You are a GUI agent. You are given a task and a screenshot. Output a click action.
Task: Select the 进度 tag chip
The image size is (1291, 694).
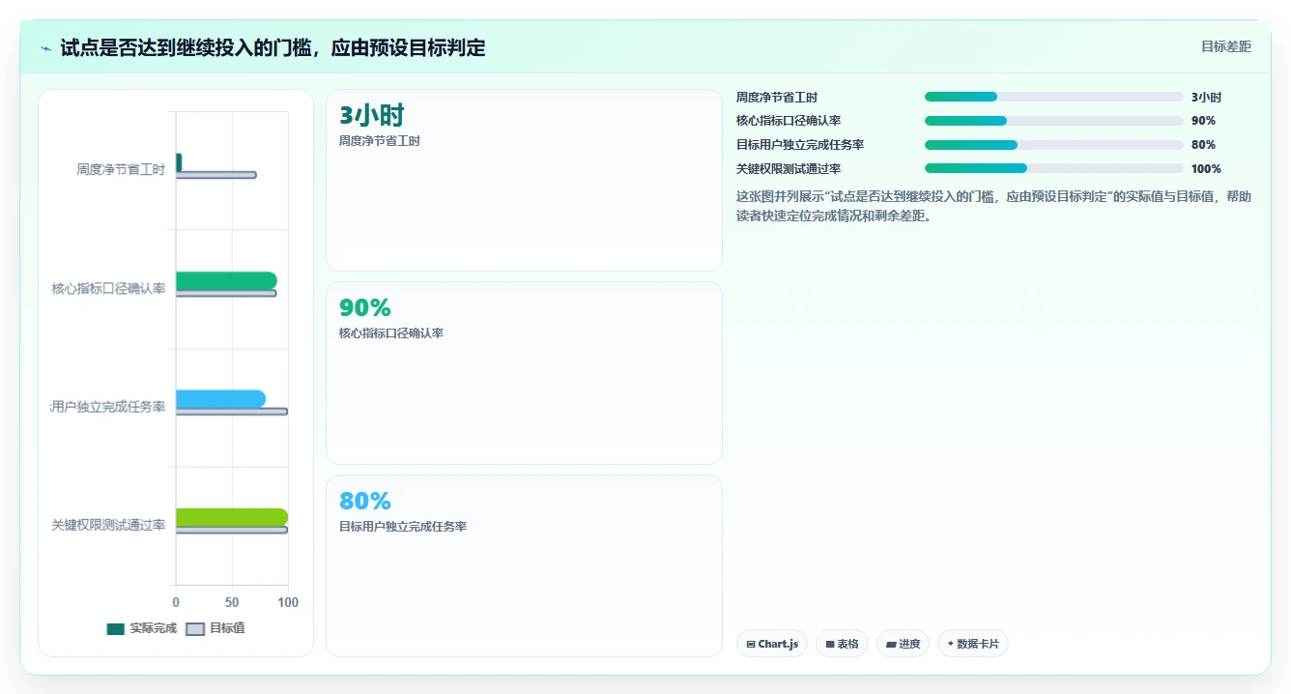click(903, 644)
